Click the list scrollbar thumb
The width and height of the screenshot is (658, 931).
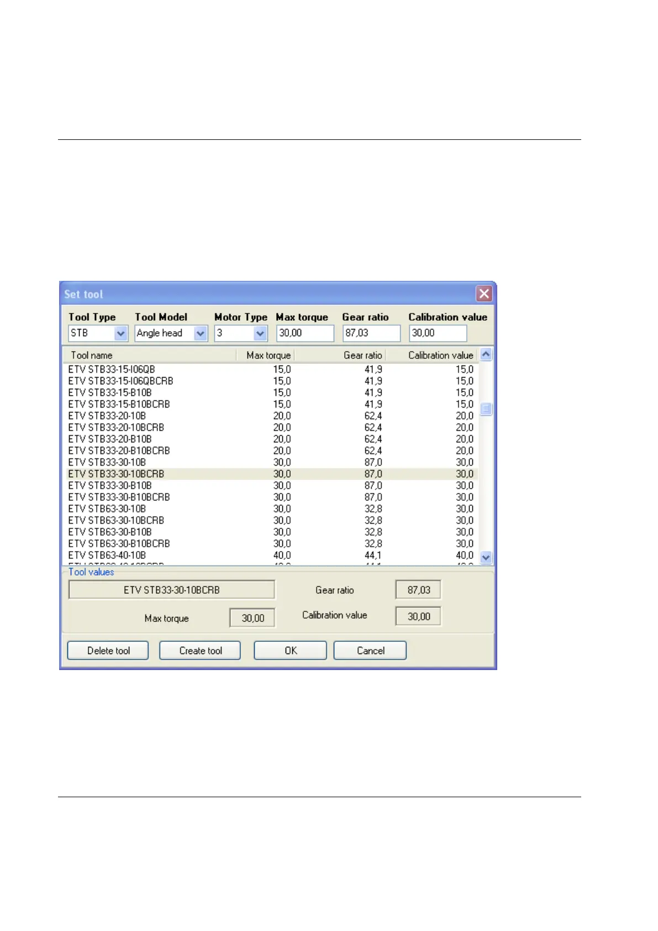point(486,409)
